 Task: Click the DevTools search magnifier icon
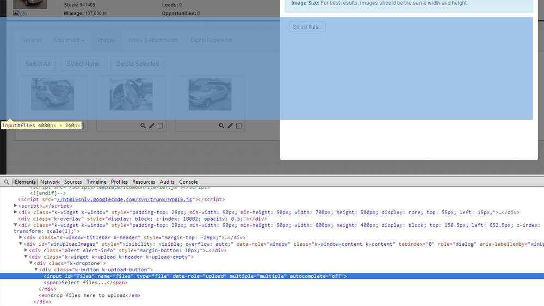[6, 182]
